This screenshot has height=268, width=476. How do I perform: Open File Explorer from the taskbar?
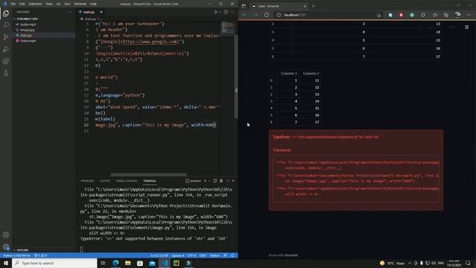point(128,263)
